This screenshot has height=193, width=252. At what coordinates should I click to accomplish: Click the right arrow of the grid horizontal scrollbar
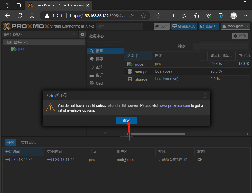247,134
